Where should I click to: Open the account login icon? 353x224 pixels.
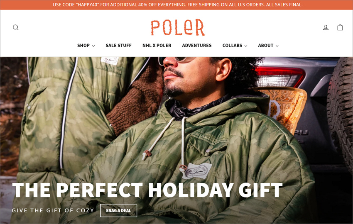point(326,27)
